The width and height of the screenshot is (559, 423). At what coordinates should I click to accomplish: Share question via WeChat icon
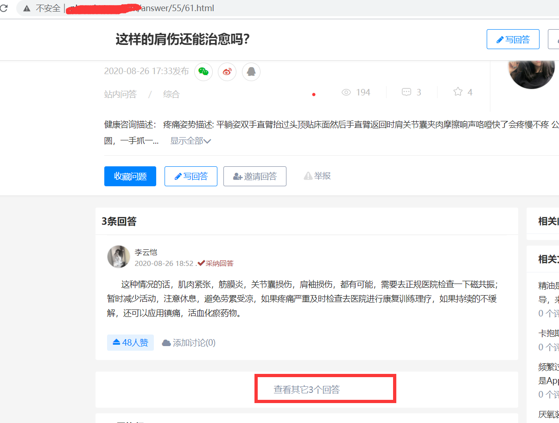(x=203, y=71)
